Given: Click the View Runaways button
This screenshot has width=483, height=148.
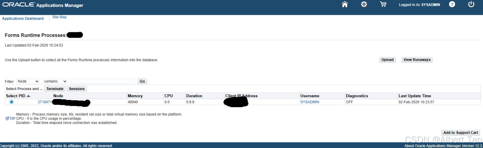Looking at the screenshot, I should coord(417,60).
